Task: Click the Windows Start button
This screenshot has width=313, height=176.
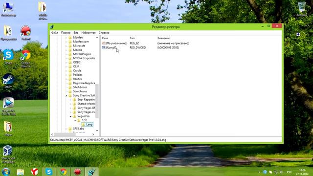Action: pyautogui.click(x=6, y=172)
